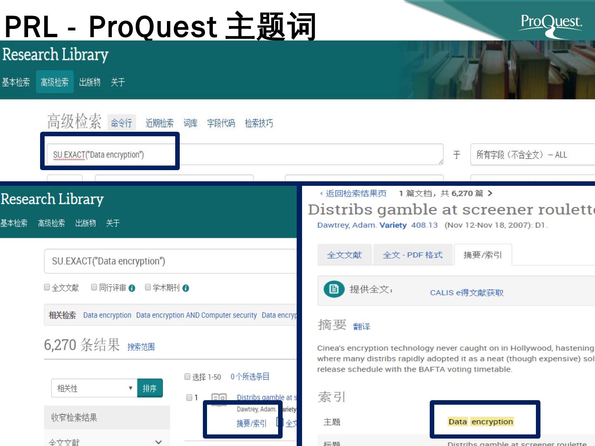
Task: Click the info icon beside 学术期刊
Action: point(186,288)
